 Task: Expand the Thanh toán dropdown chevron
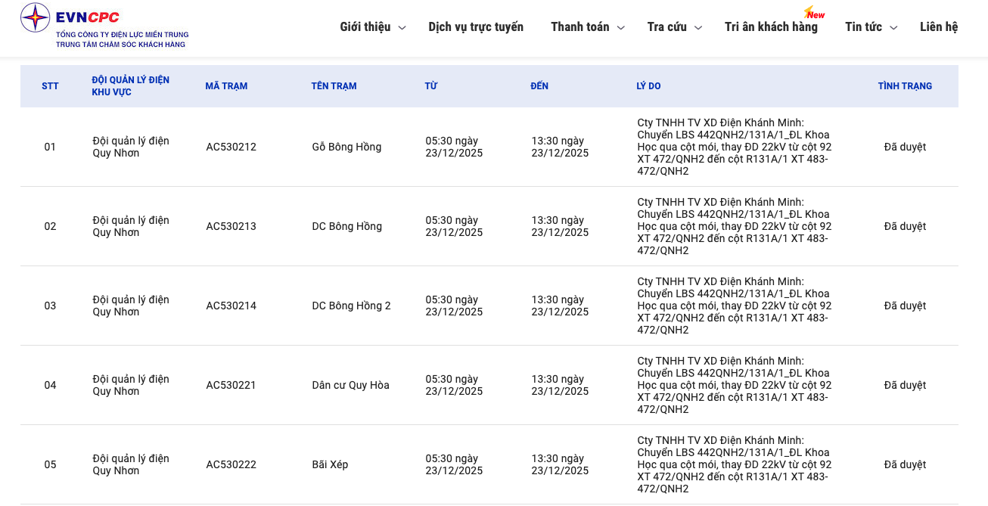coord(620,28)
